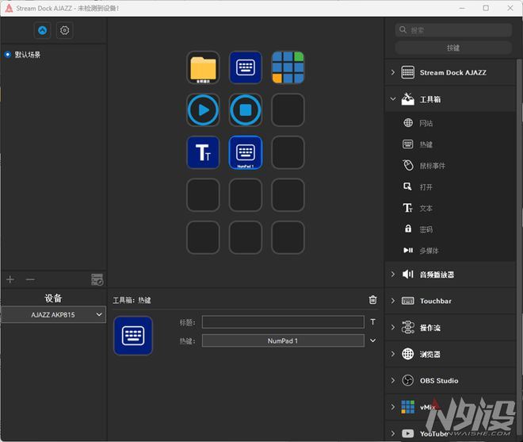Open the AJAZZ AKP815 device dropdown
This screenshot has width=523, height=442.
[53, 315]
